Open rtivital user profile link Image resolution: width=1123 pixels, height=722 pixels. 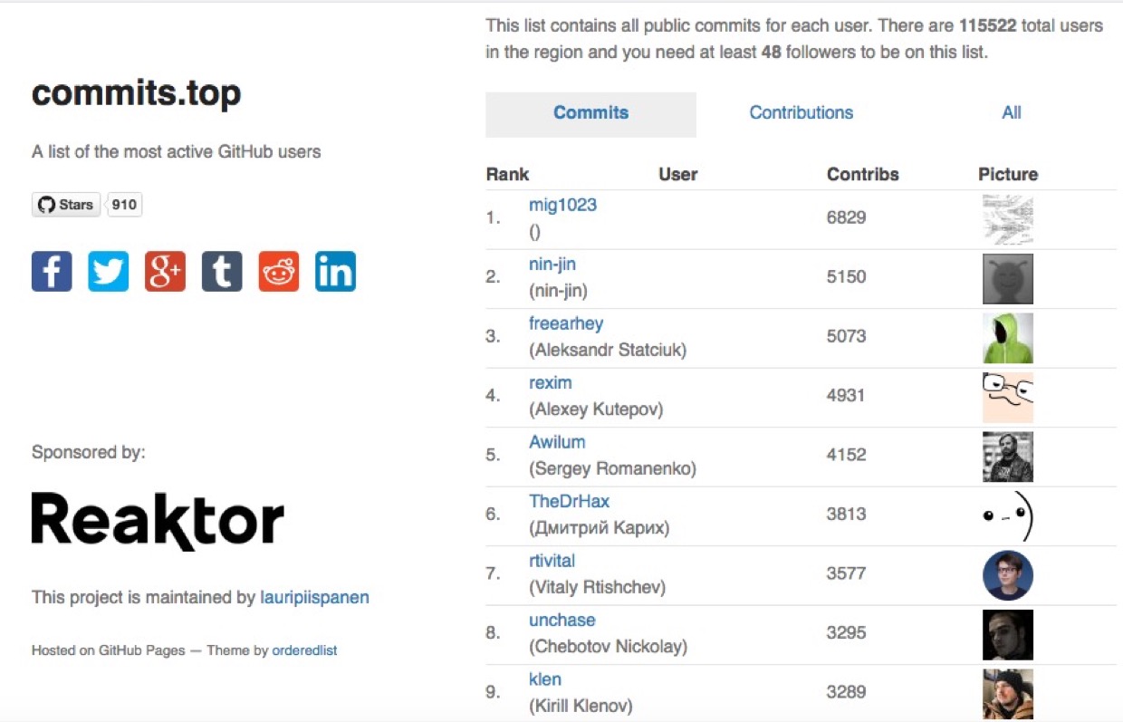(552, 561)
